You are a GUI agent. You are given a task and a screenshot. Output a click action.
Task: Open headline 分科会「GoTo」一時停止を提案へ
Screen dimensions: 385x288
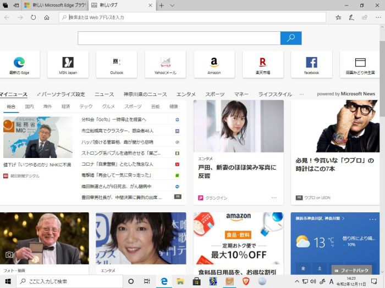point(114,120)
